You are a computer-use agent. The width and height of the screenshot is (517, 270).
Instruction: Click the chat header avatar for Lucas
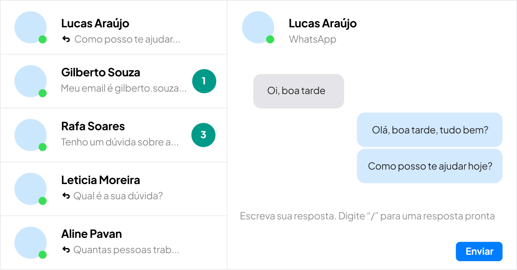258,28
